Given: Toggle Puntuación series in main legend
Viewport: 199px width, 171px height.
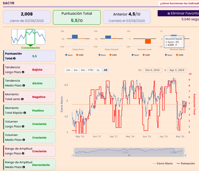Looking at the screenshot, I should [x=186, y=164].
